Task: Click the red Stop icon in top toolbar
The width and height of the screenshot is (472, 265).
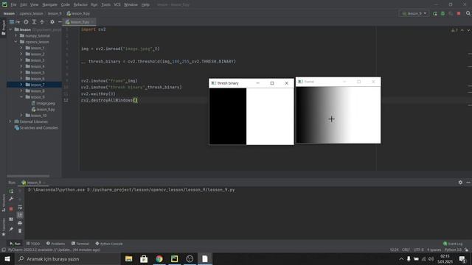Action: pos(459,13)
